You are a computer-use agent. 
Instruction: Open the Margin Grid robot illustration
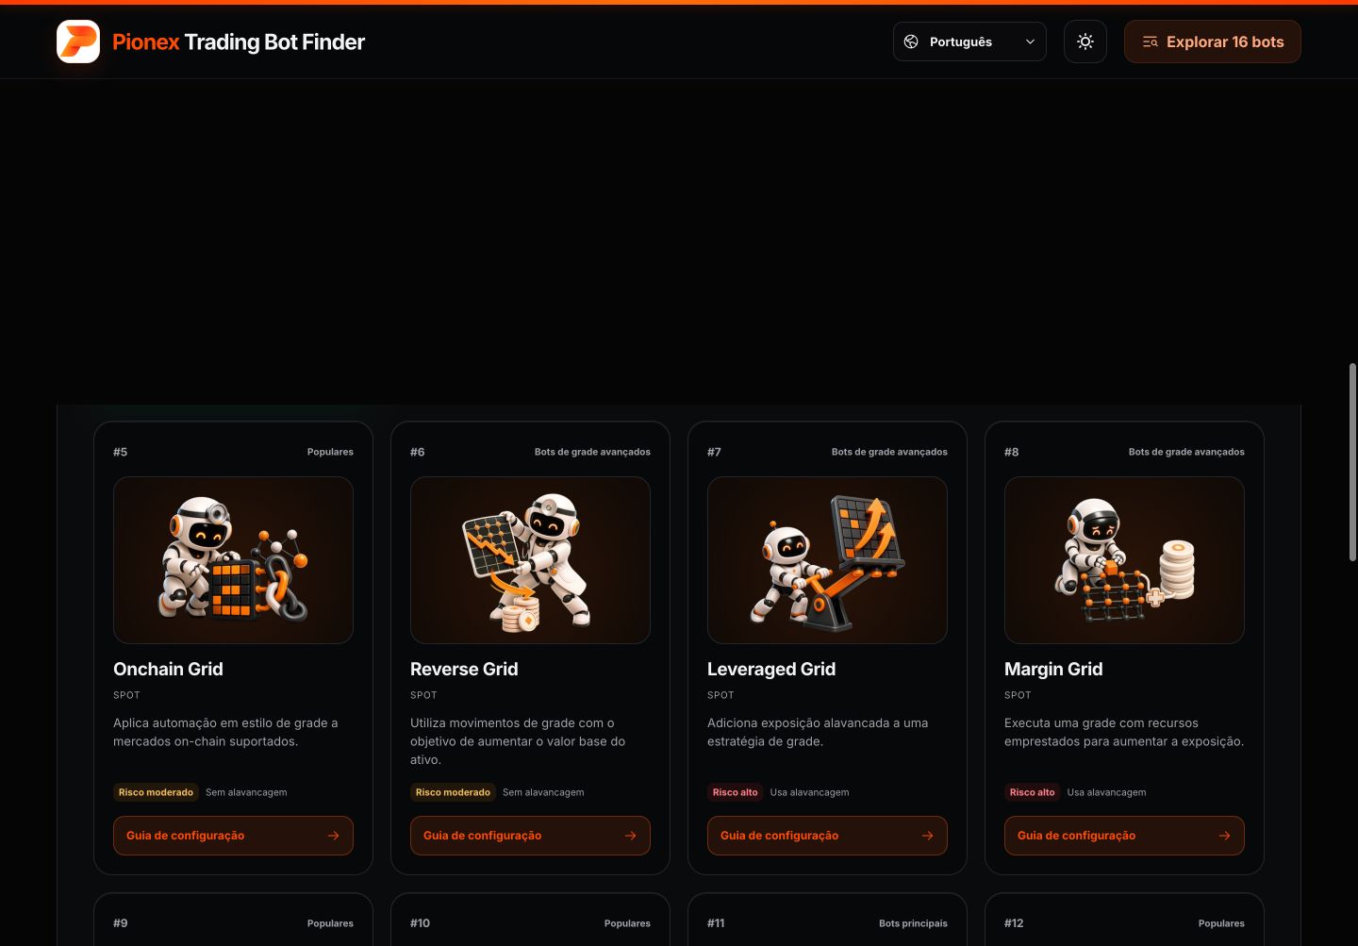(1124, 560)
